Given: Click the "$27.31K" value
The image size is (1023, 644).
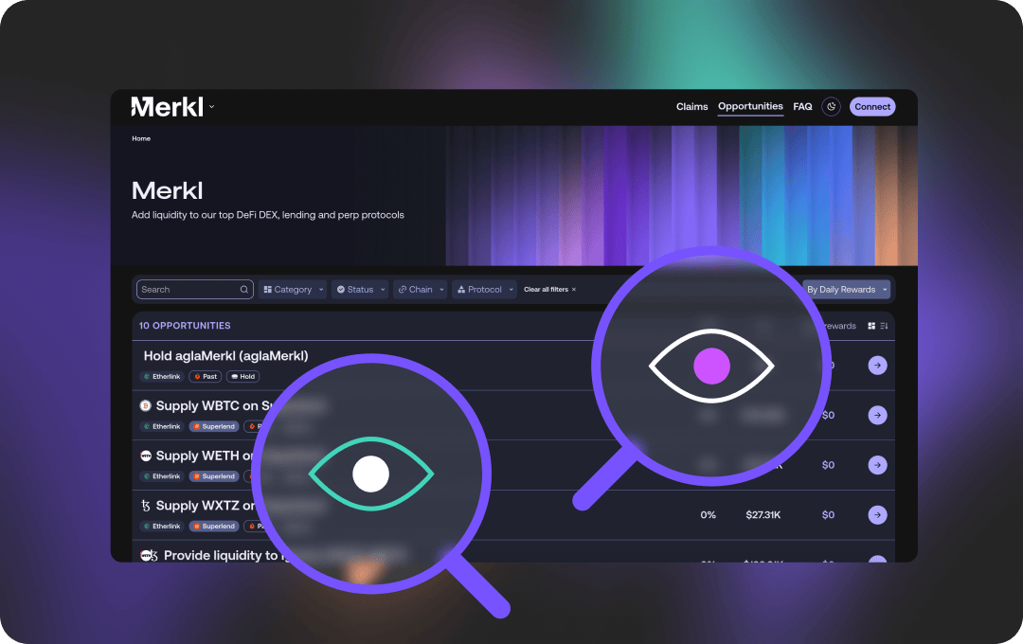Looking at the screenshot, I should coord(763,515).
